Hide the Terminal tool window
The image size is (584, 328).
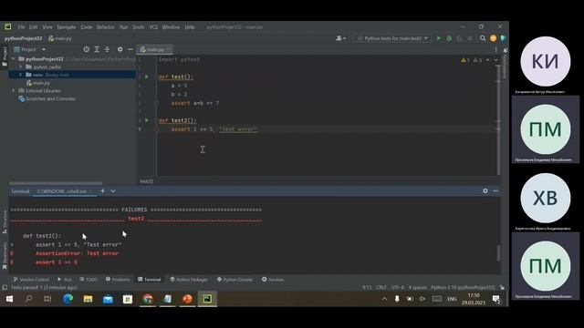pyautogui.click(x=495, y=190)
